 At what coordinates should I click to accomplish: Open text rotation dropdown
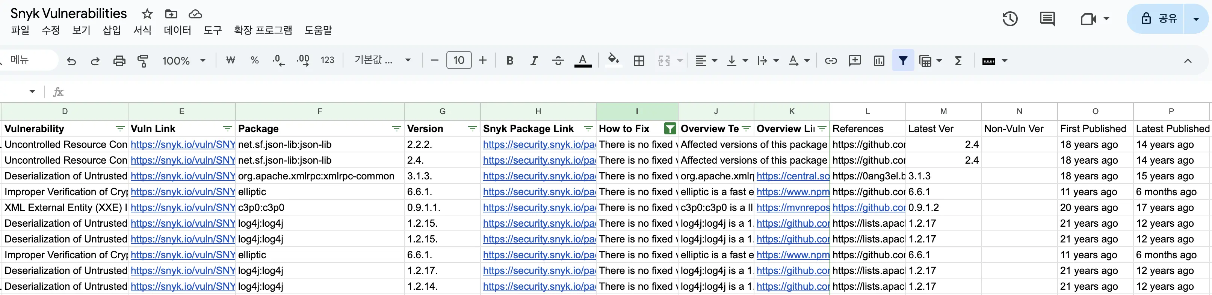point(799,60)
